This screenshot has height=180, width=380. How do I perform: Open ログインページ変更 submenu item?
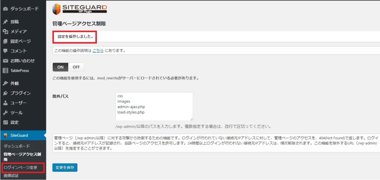point(20,167)
